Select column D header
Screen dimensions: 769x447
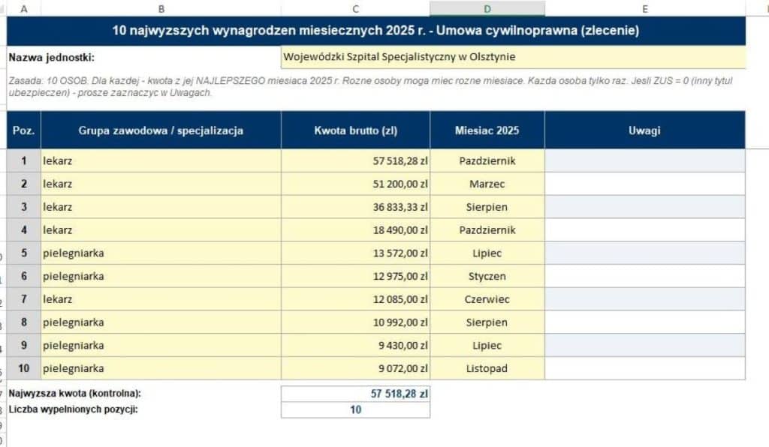point(487,8)
